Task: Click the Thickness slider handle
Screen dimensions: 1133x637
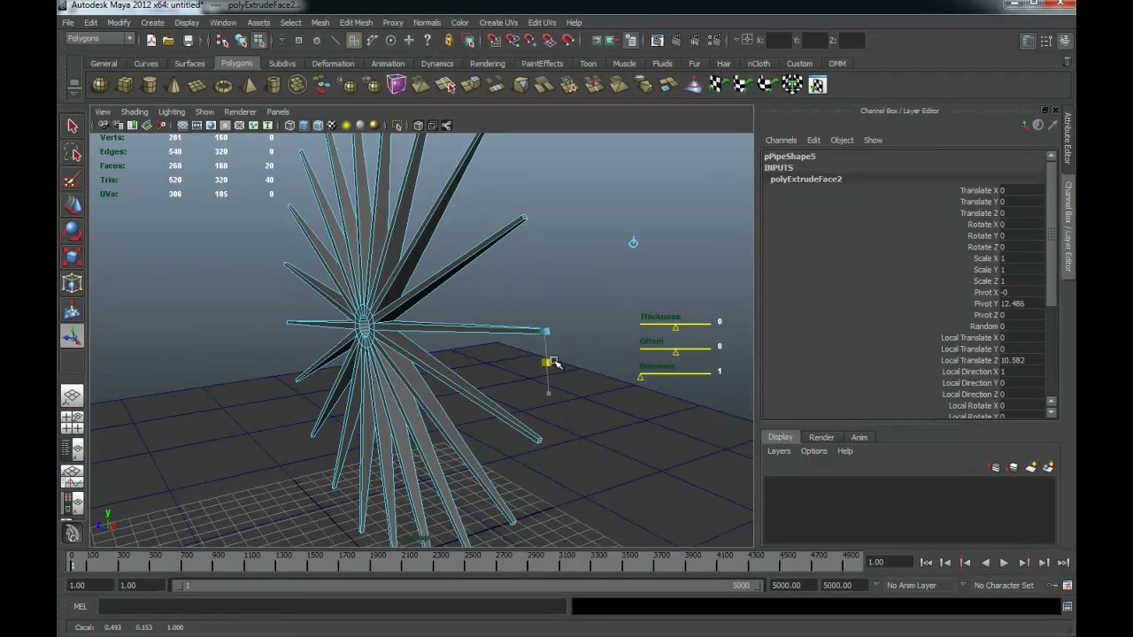Action: pos(675,328)
